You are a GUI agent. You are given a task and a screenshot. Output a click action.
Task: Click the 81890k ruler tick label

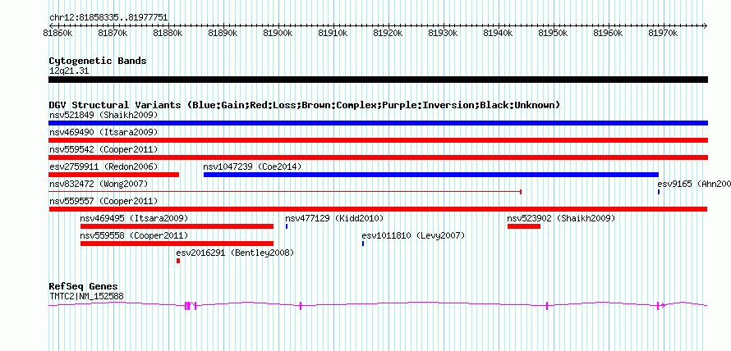point(223,33)
